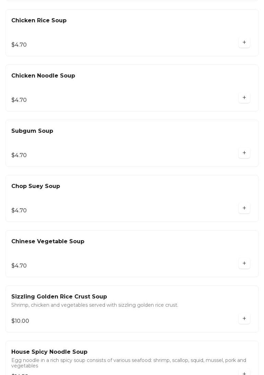Image resolution: width=264 pixels, height=375 pixels.
Task: Add Chinese Vegetable Soup with plus icon
Action: [244, 263]
